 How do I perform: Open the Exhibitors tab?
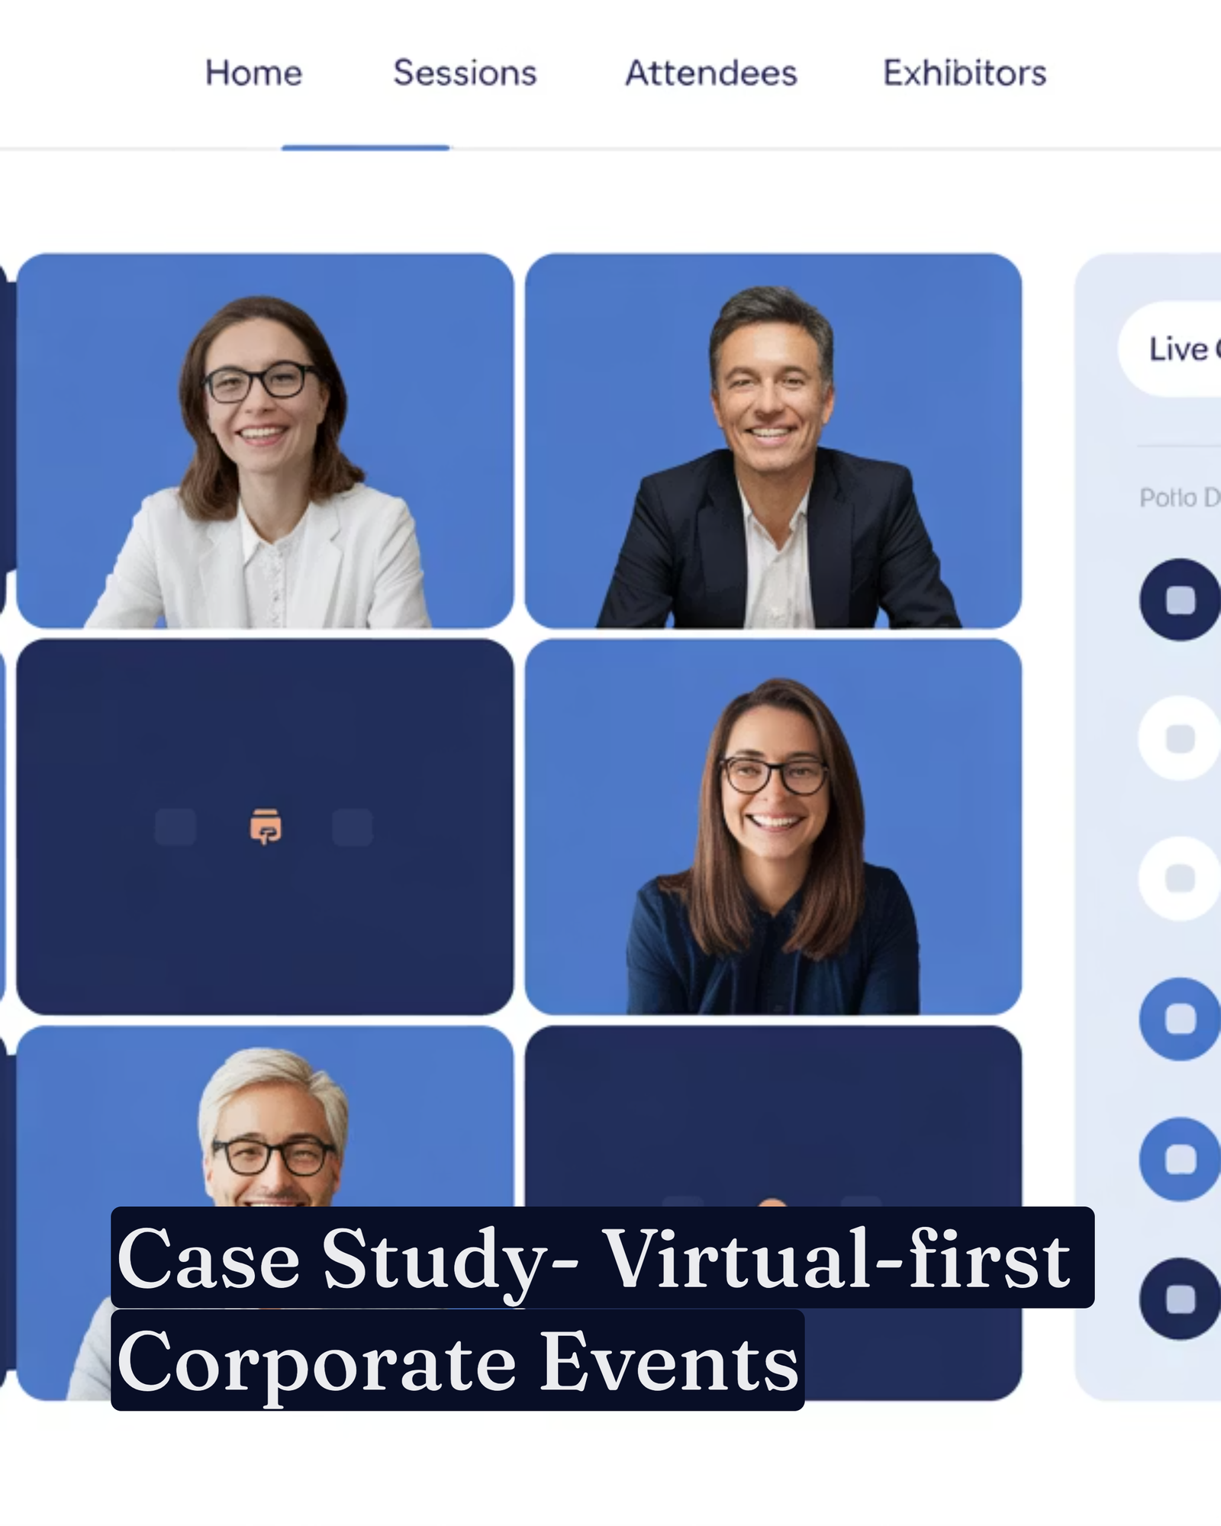click(x=965, y=73)
